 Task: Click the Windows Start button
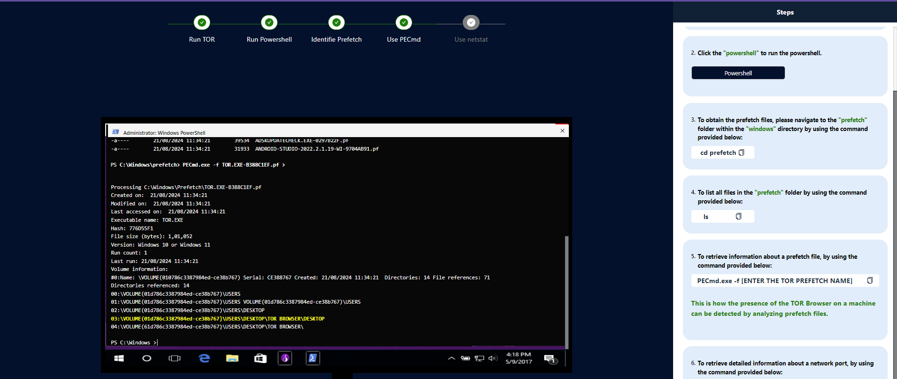[119, 358]
